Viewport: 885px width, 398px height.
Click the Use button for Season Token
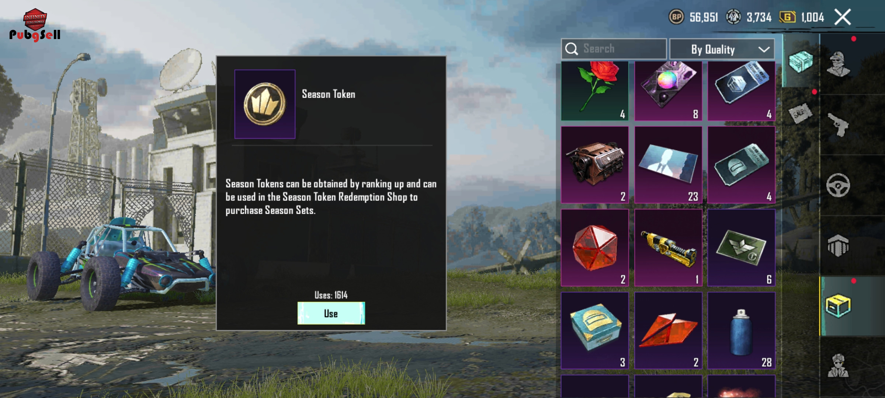click(331, 313)
